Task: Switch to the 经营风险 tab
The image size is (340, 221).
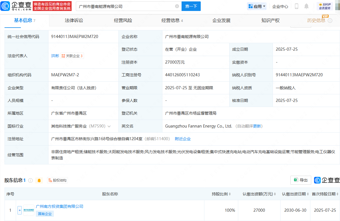Action: point(123,20)
